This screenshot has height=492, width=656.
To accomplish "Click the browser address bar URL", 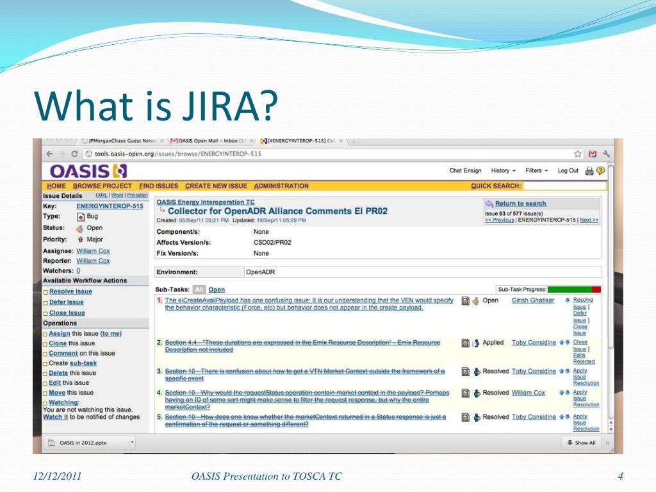I will 178,154.
